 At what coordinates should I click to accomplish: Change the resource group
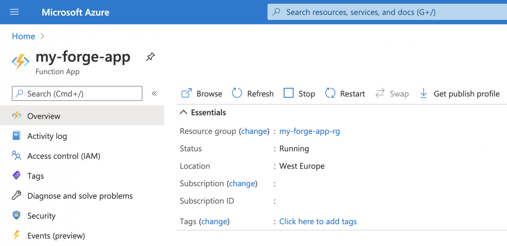[x=254, y=131]
